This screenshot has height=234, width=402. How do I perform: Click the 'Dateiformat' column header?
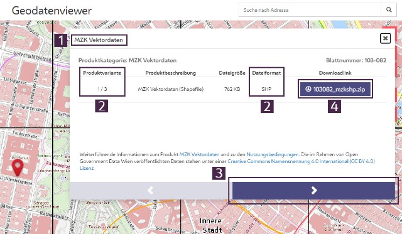click(x=266, y=73)
